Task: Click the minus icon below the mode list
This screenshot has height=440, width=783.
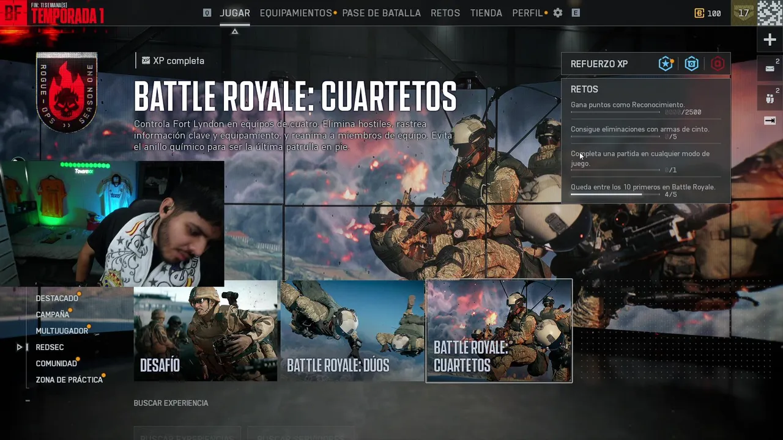Action: click(28, 401)
